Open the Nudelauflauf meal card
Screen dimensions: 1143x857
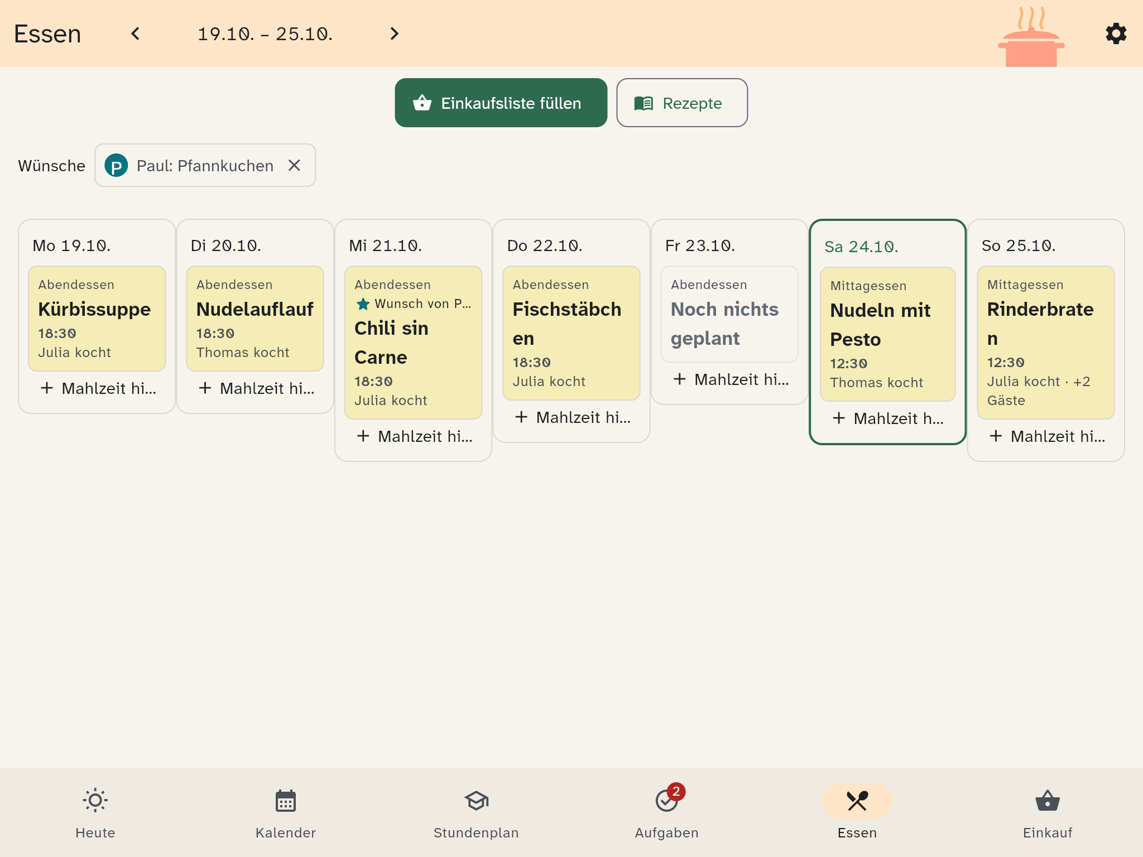point(255,319)
